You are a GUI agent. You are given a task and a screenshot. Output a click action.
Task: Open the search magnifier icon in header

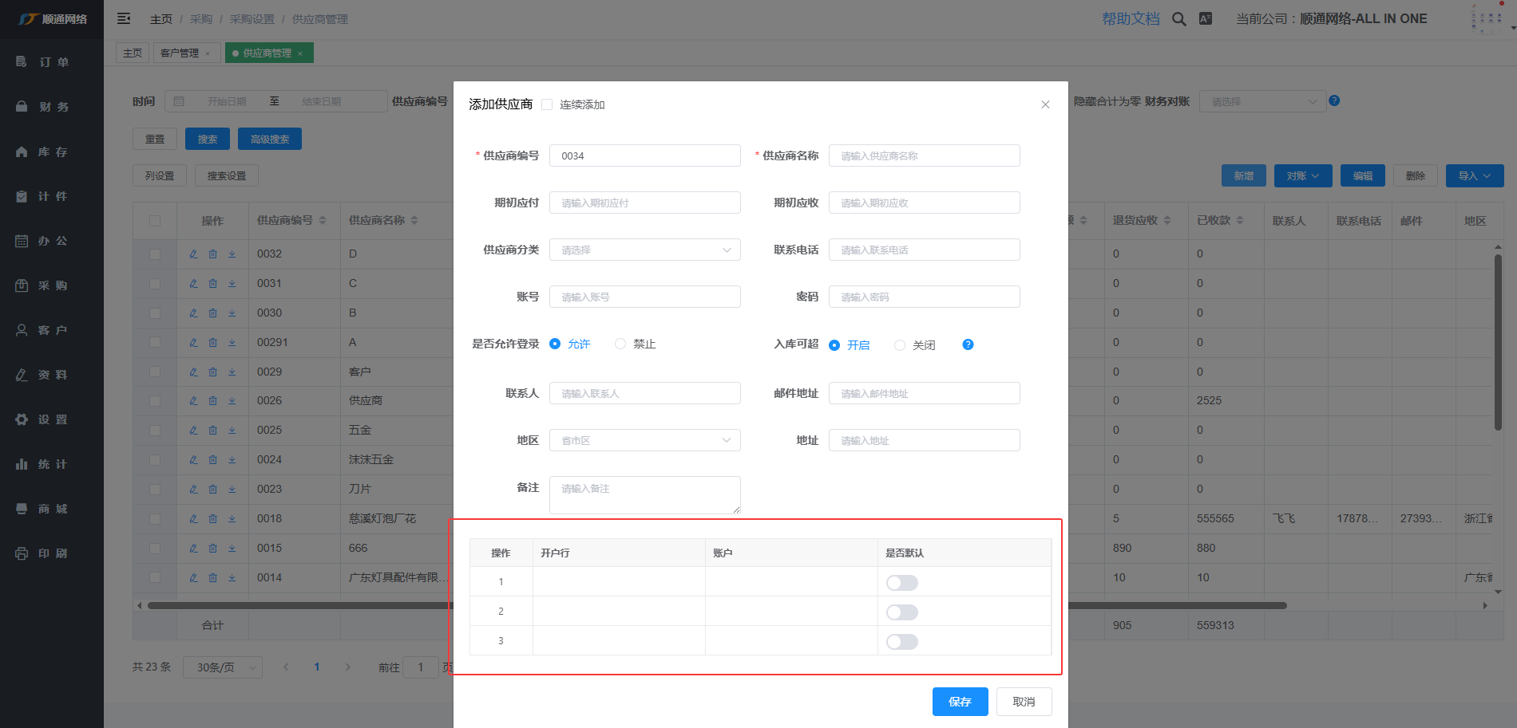click(x=1178, y=19)
